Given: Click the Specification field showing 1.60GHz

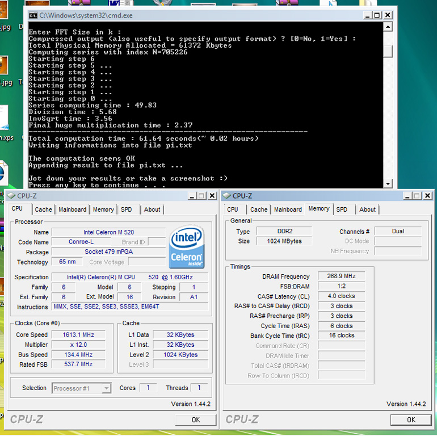Looking at the screenshot, I should click(130, 277).
